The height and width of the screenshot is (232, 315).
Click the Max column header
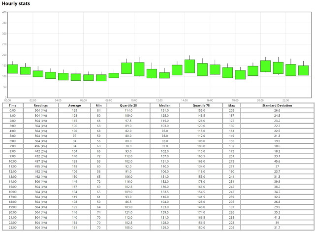coord(231,105)
